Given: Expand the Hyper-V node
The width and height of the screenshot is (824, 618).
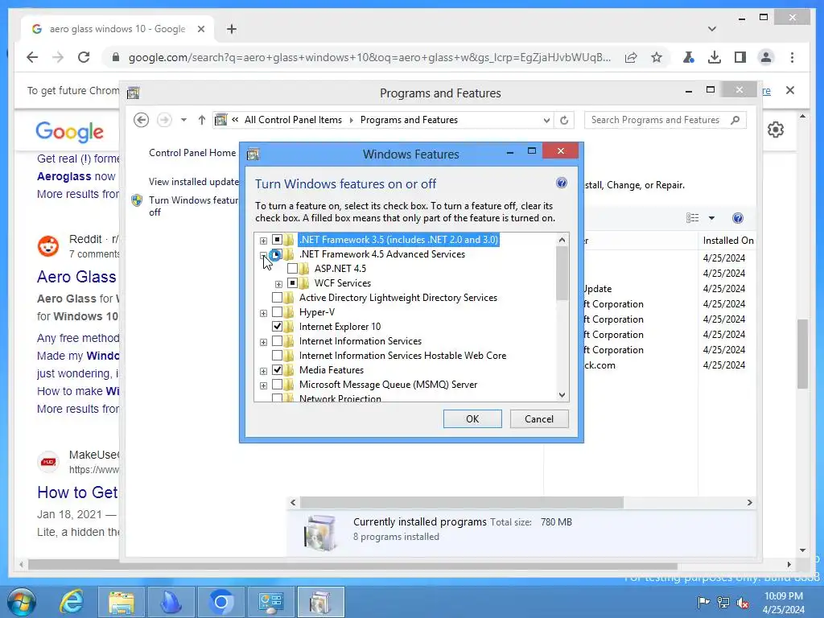Looking at the screenshot, I should coord(263,313).
